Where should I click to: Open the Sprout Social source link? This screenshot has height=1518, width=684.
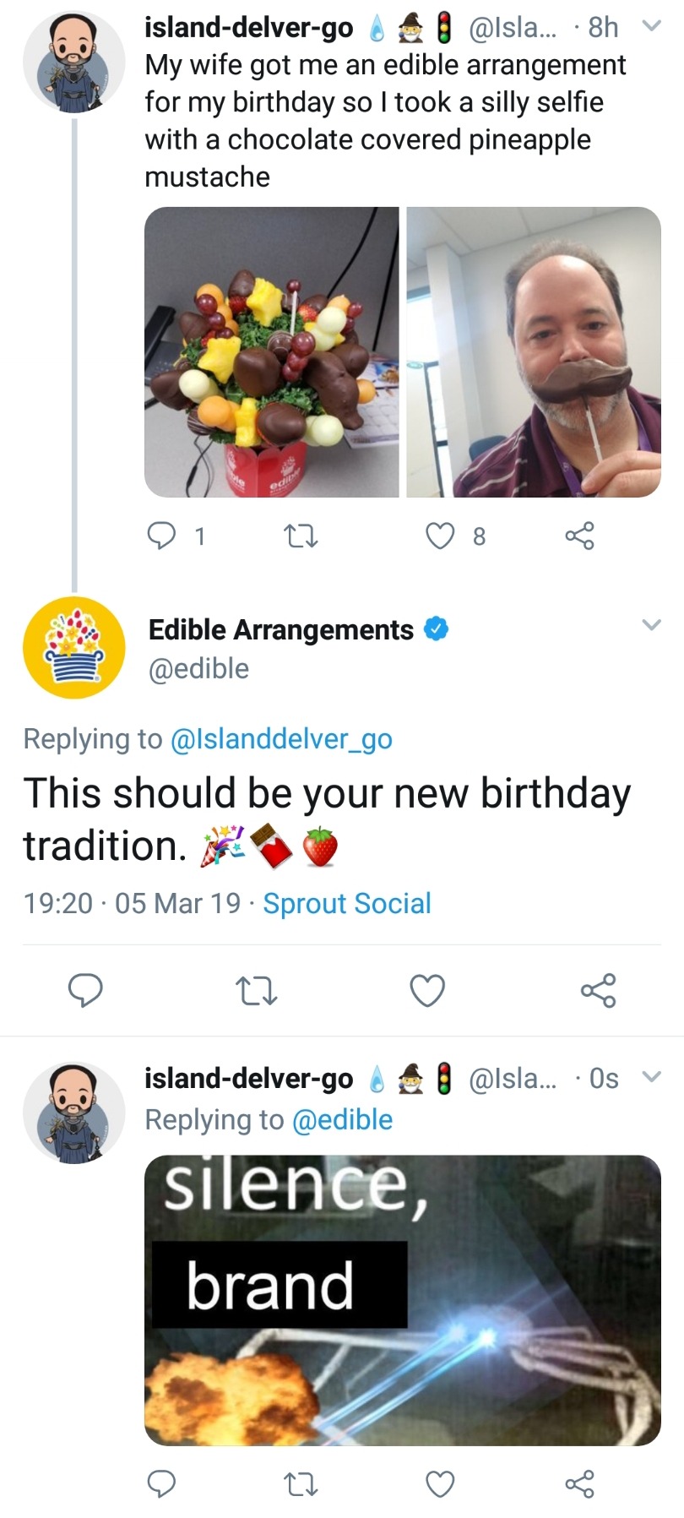(347, 903)
